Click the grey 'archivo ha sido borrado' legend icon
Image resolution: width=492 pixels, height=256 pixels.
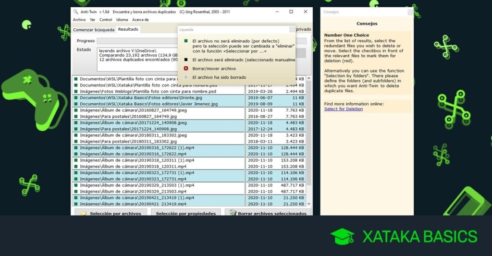click(x=186, y=77)
